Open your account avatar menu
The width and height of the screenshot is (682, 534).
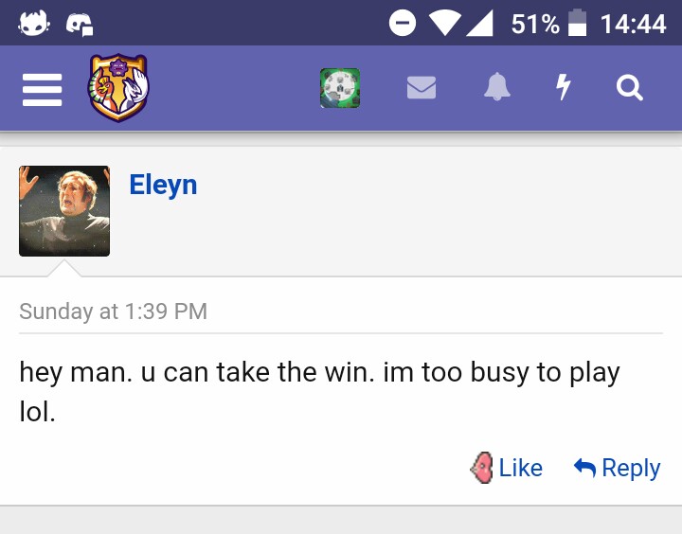click(340, 88)
